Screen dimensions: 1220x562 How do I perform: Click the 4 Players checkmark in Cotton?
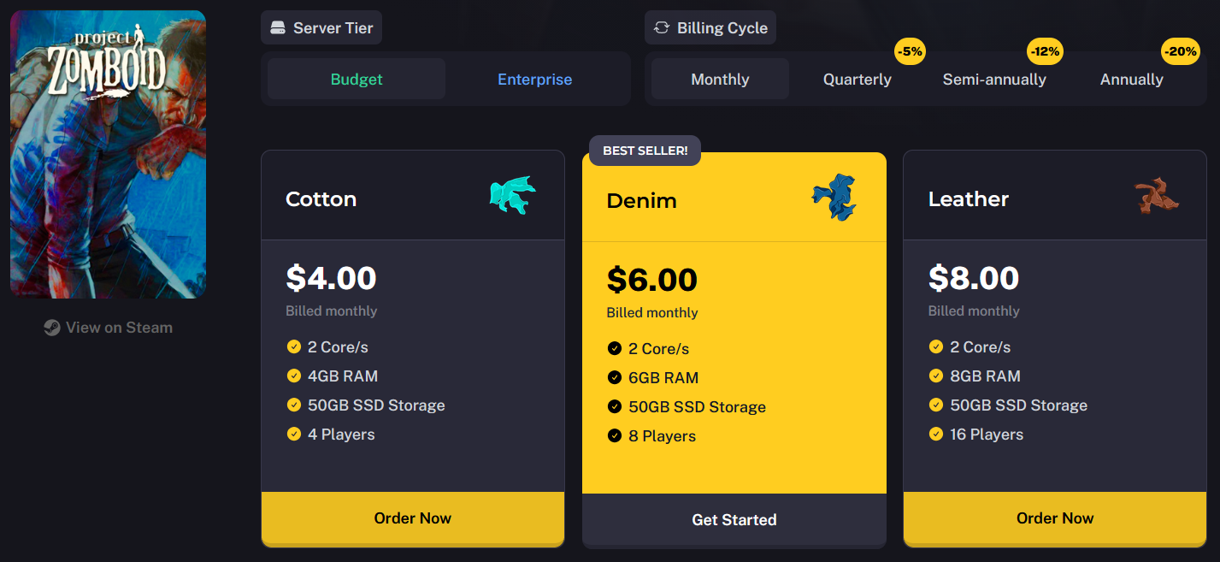[293, 434]
